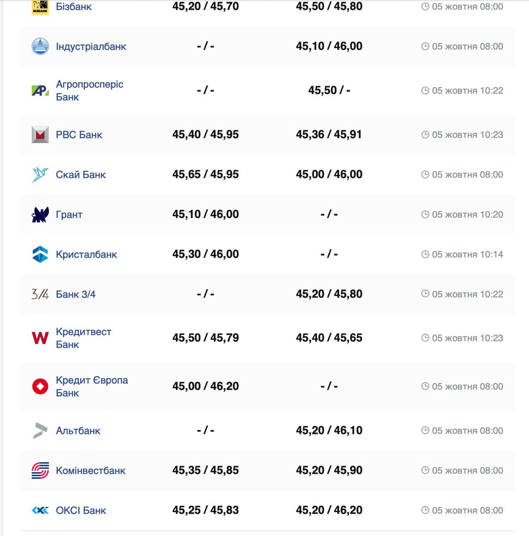Click the Скай Банк bird logo
The image size is (529, 536).
point(40,175)
